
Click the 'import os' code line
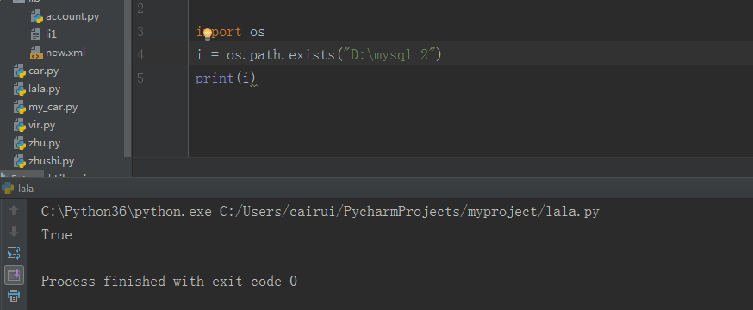click(231, 33)
